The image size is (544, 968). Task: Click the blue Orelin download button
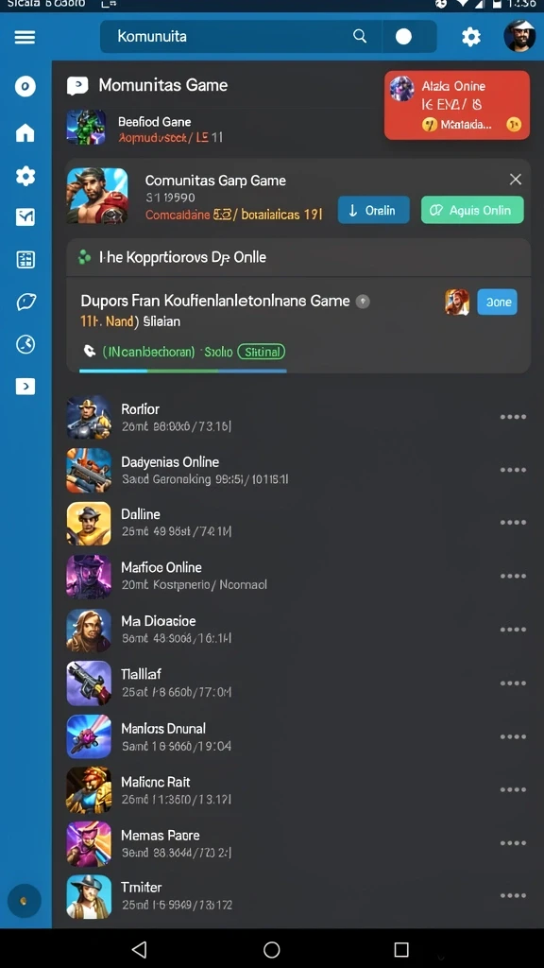coord(374,210)
